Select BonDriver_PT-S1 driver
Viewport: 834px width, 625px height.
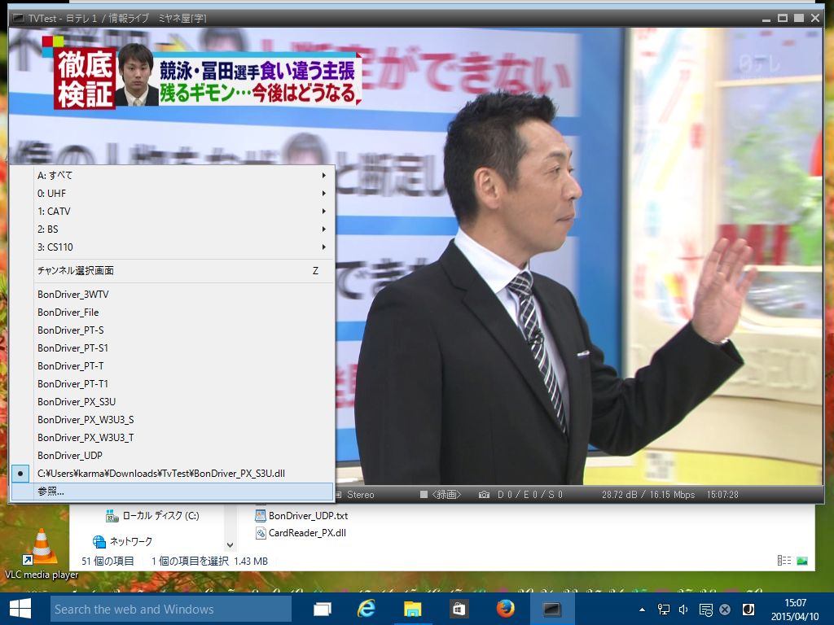[x=173, y=348]
